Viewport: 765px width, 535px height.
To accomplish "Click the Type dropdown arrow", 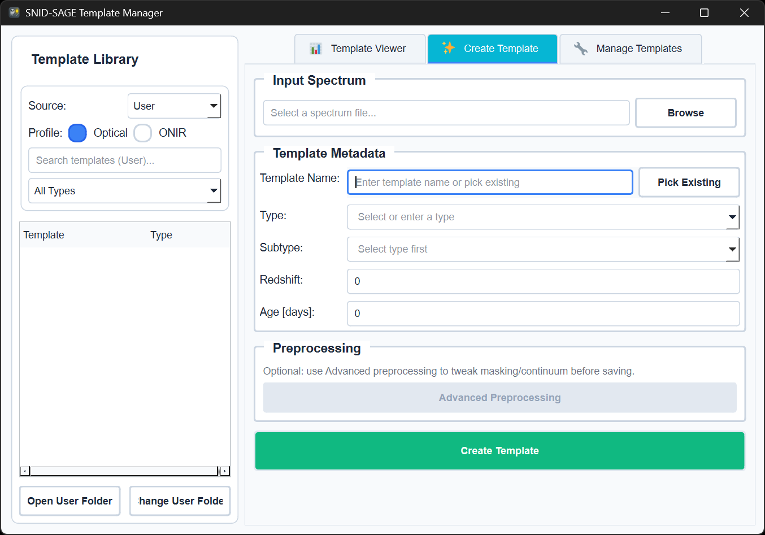I will 732,217.
